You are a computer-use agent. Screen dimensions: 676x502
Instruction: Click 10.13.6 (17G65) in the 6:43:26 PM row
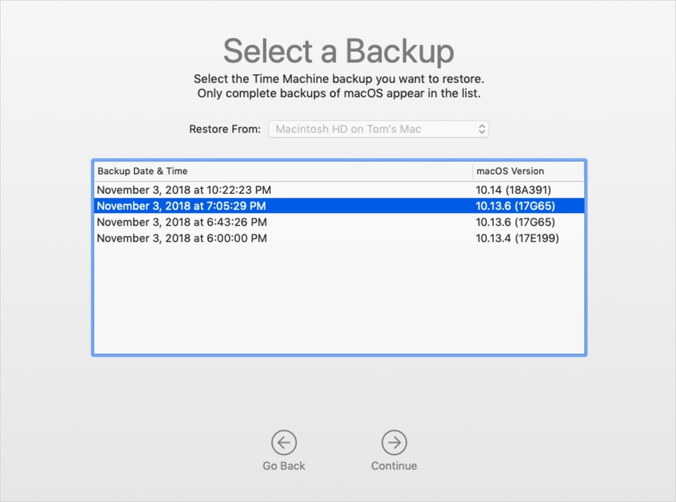coord(515,222)
